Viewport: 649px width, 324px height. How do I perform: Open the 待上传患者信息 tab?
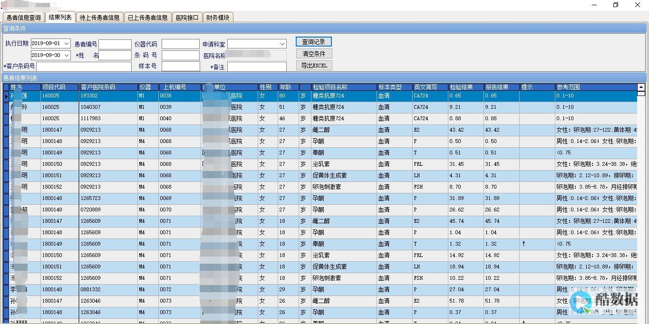[x=99, y=18]
